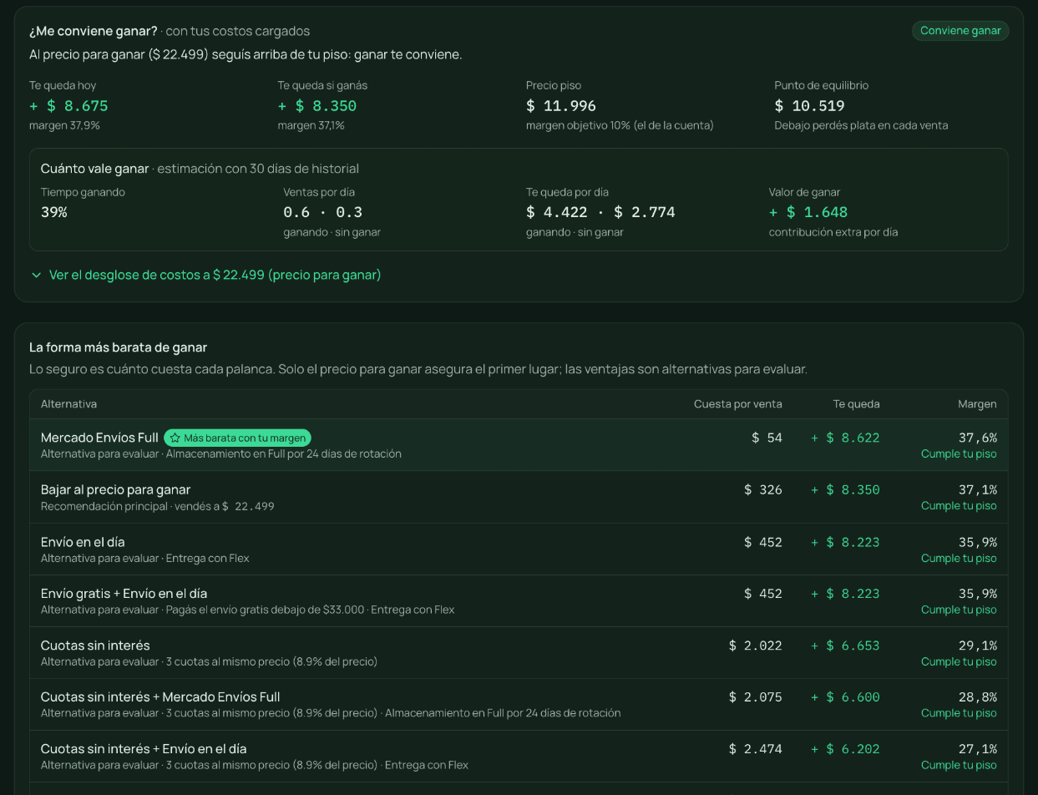Select the 'Cuotas sin interés' row title
Image resolution: width=1038 pixels, height=795 pixels.
tap(95, 646)
